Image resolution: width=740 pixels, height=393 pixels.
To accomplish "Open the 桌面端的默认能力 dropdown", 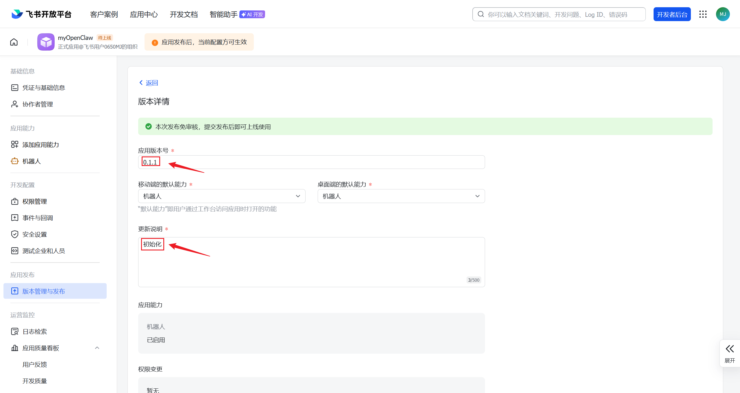I will click(401, 196).
